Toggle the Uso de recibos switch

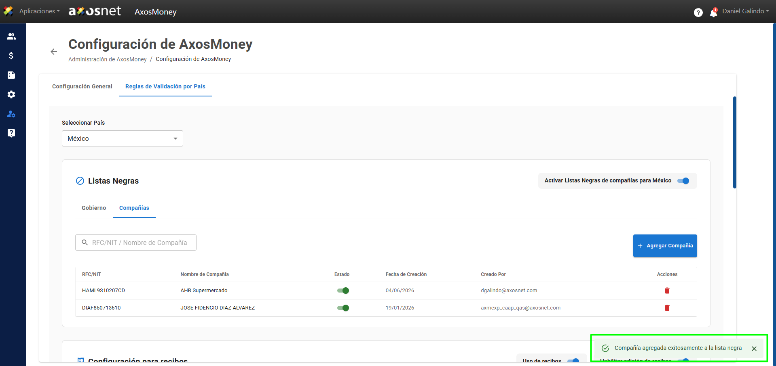click(x=573, y=360)
